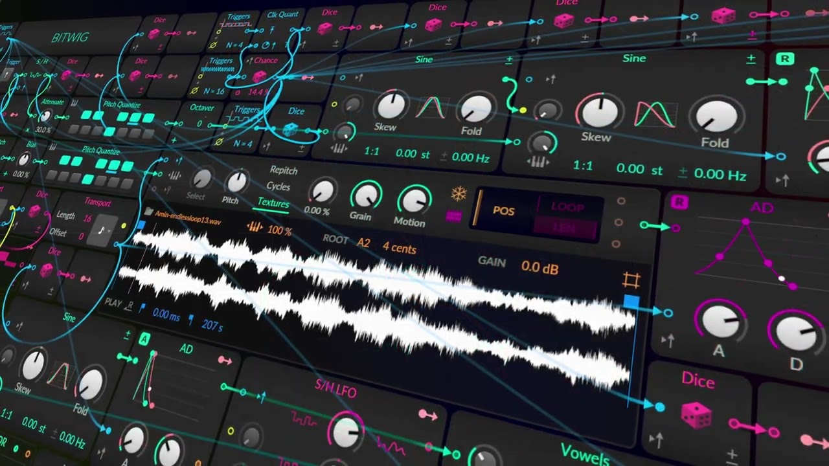Toggle the green R button near the rightmost Sine
This screenshot has height=466, width=829.
coord(785,59)
